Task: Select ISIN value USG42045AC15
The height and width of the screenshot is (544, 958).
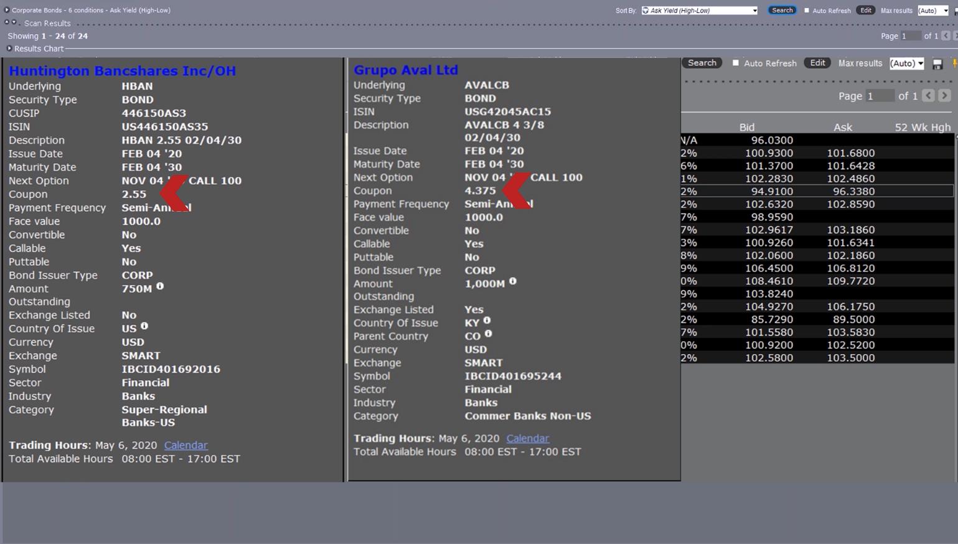Action: (507, 112)
